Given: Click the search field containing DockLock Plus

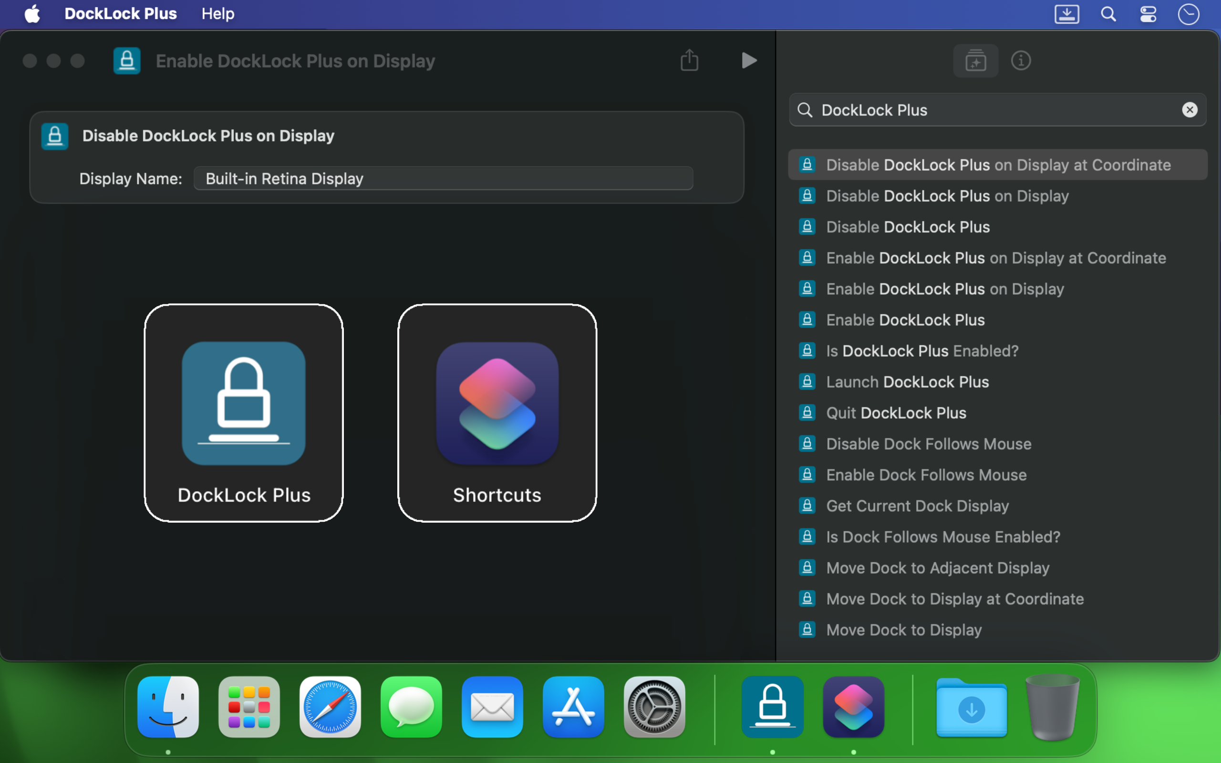Looking at the screenshot, I should [997, 110].
